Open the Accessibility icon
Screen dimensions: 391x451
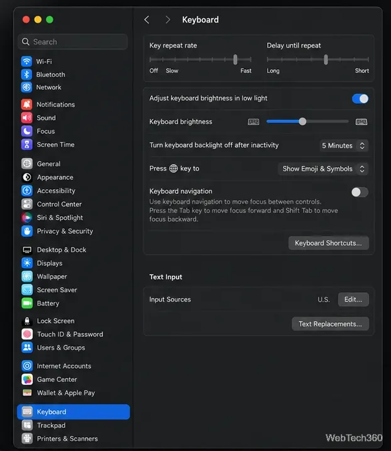click(27, 190)
